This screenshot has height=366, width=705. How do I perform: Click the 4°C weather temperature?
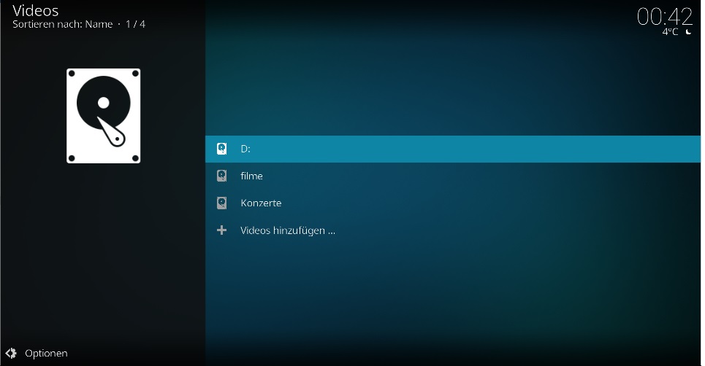(670, 32)
